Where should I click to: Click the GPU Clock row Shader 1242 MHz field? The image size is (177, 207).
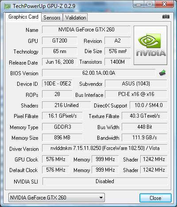(x=154, y=159)
